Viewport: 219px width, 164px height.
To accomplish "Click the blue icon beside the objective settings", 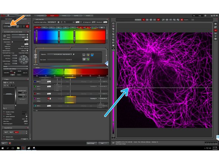I will [x=92, y=55].
